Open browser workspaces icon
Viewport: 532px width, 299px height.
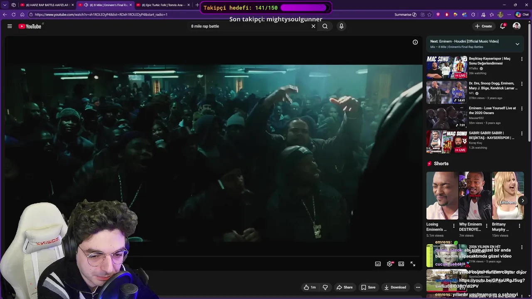click(x=14, y=5)
